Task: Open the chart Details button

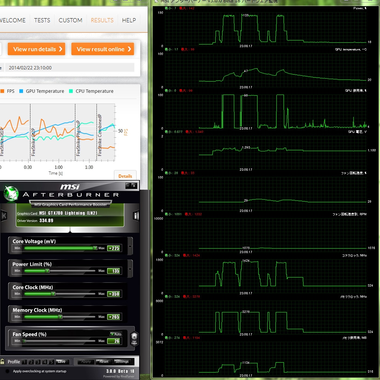Action: click(125, 176)
